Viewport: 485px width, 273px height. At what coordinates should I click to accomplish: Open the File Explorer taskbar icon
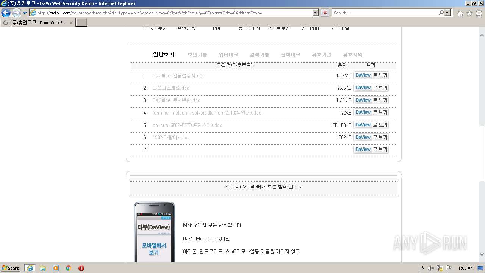click(43, 268)
